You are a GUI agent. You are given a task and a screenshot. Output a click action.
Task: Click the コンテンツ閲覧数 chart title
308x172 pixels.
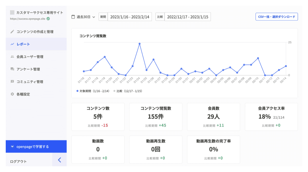point(93,36)
